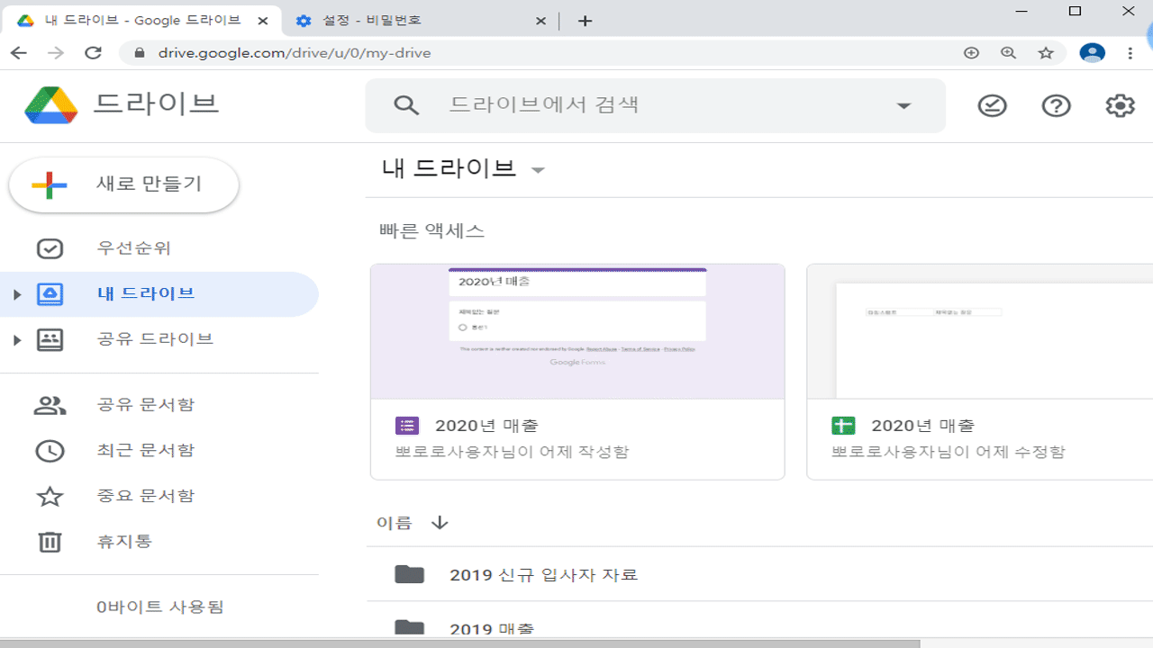
Task: Click the zoom magnifier icon in address bar
Action: point(1008,53)
